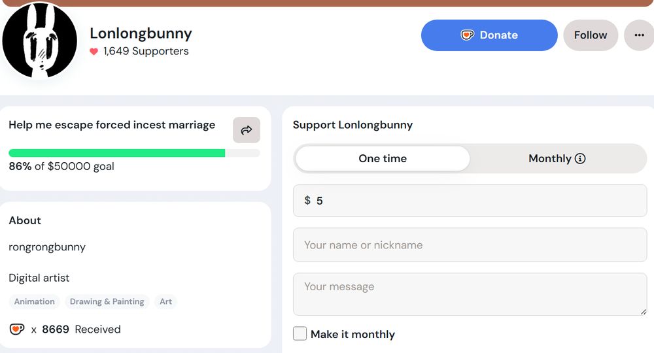The image size is (654, 353).
Task: Focus the dollar amount input field
Action: tap(477, 201)
